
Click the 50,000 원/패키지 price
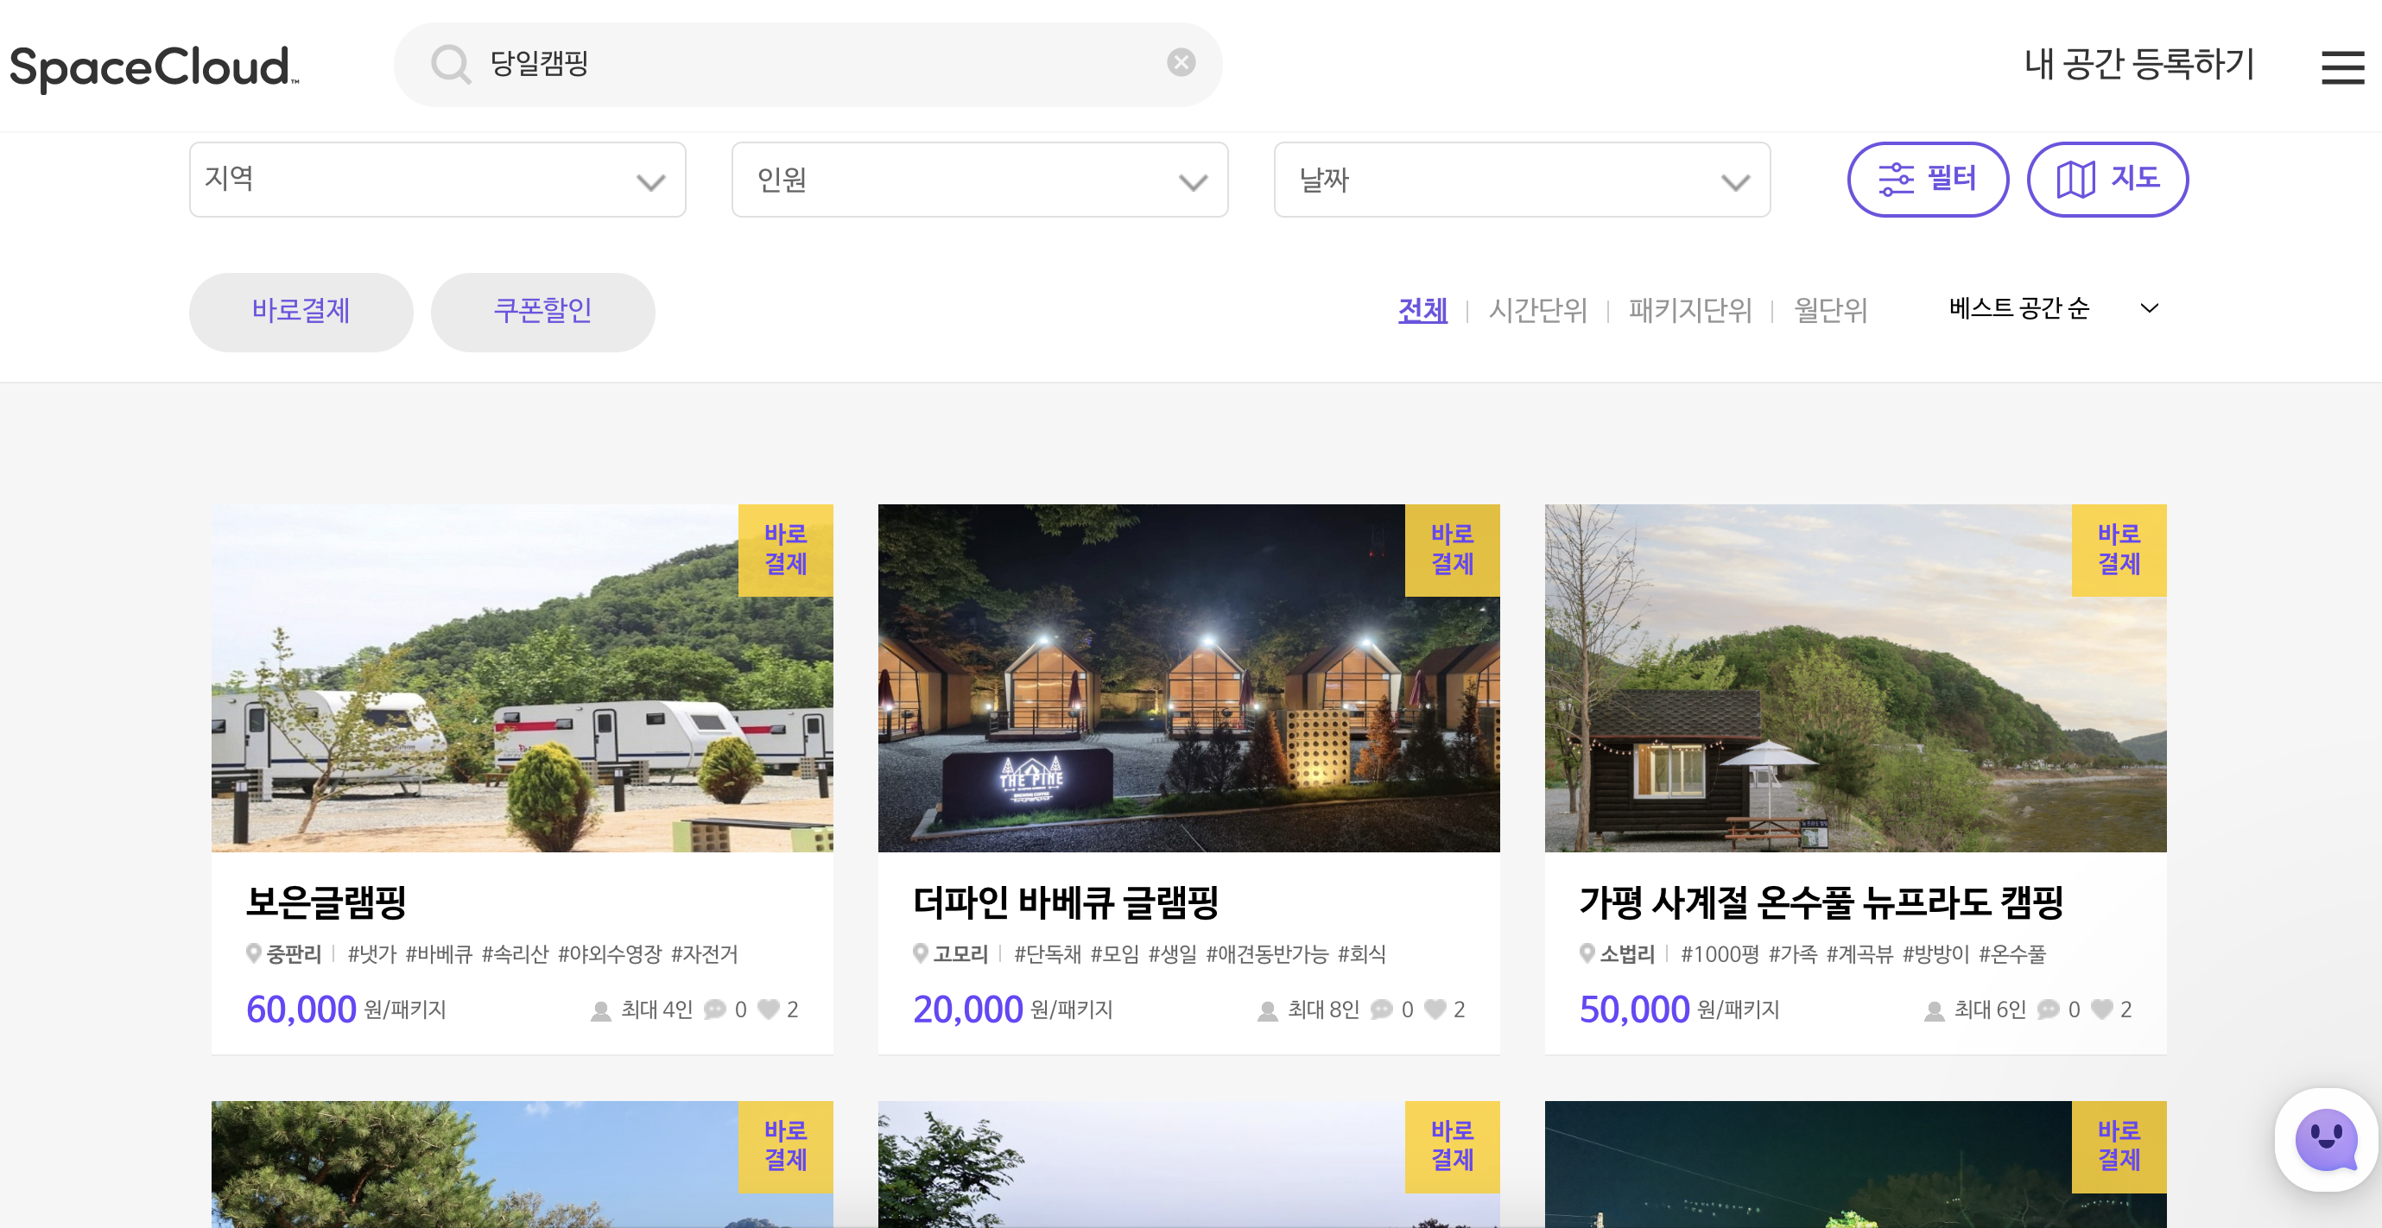1679,1009
